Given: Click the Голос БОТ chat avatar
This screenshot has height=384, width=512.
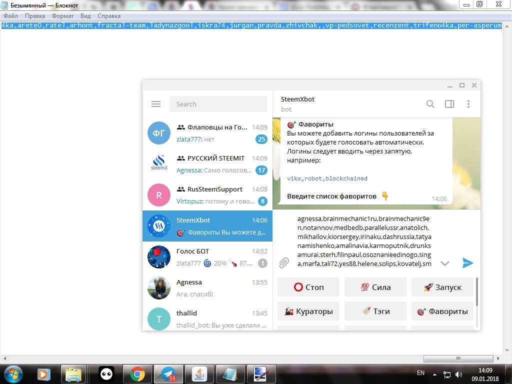Looking at the screenshot, I should pyautogui.click(x=159, y=257).
